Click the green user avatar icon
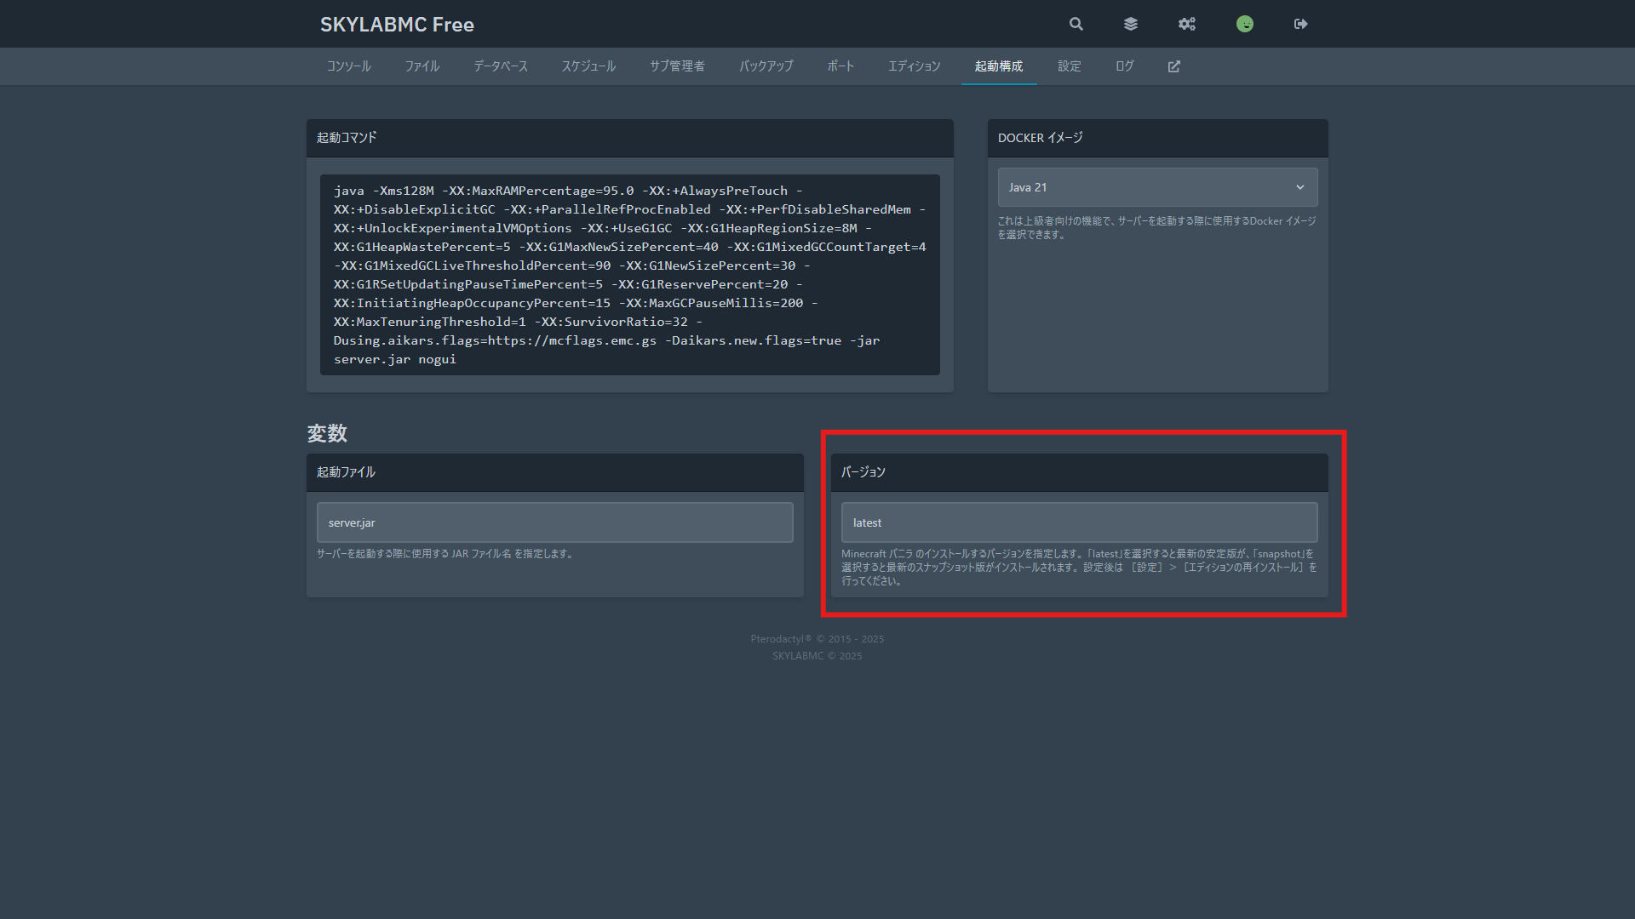This screenshot has height=919, width=1635. coord(1245,24)
